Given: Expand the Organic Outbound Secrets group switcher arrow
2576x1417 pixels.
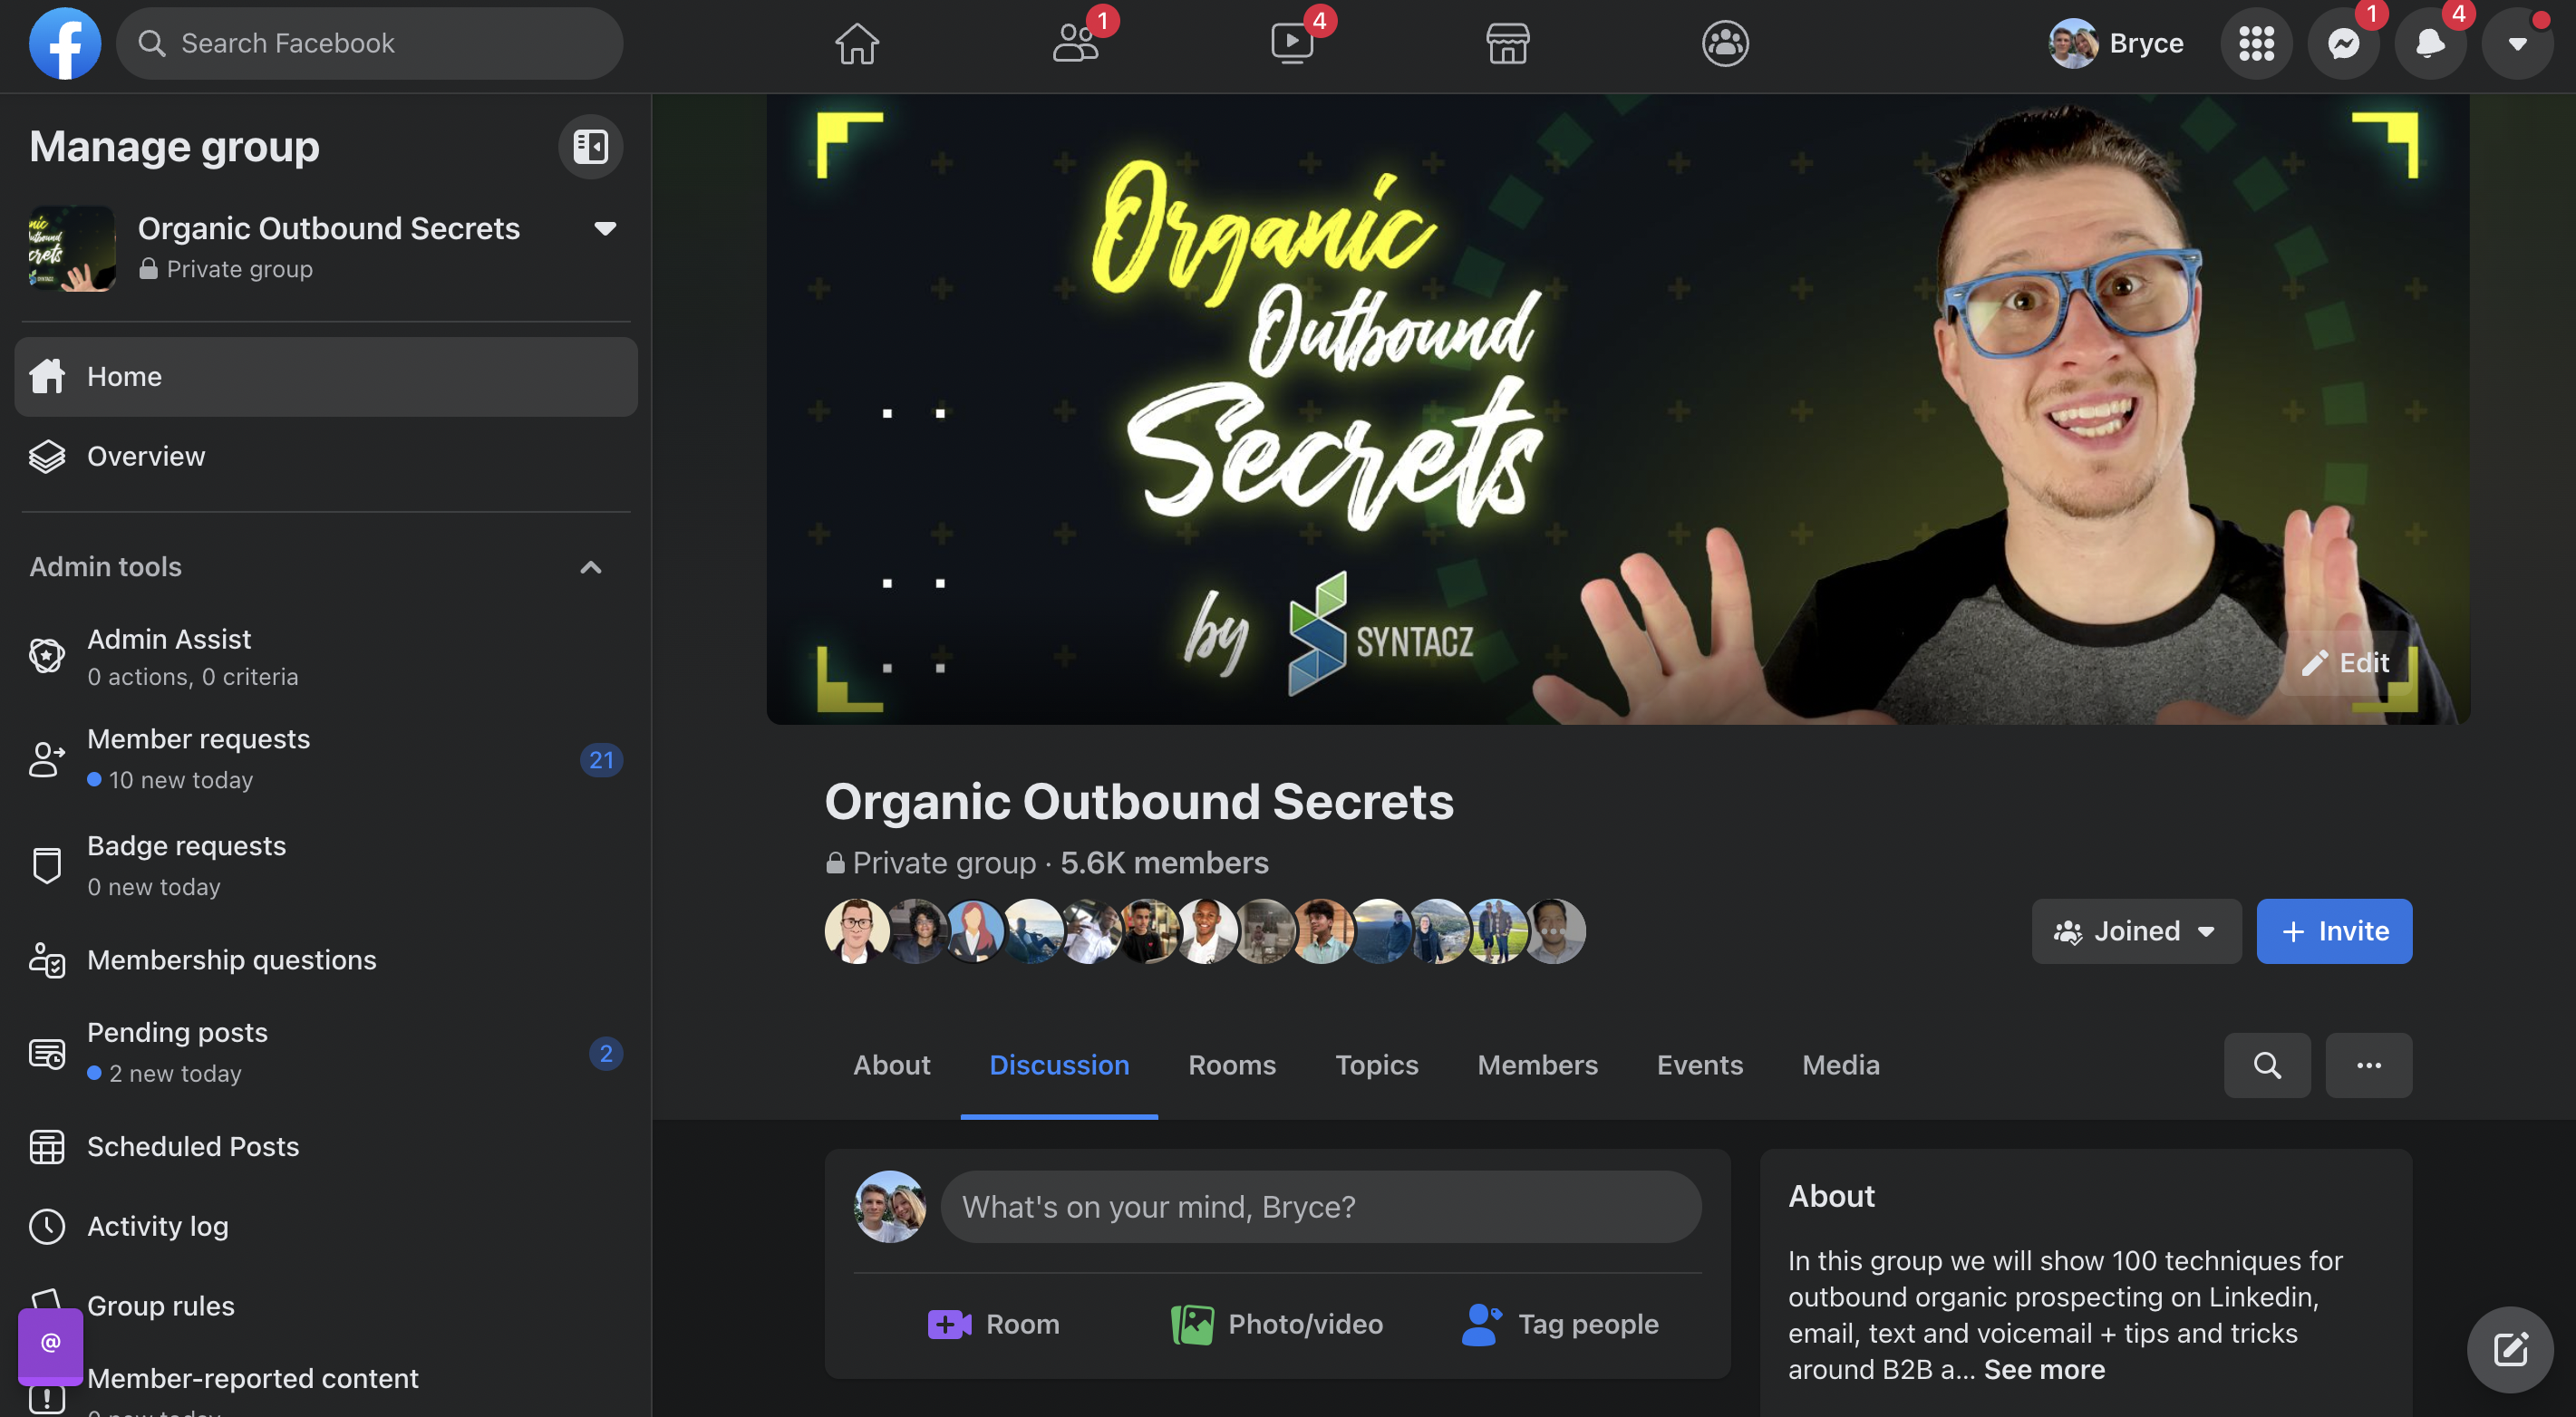Looking at the screenshot, I should pos(605,229).
